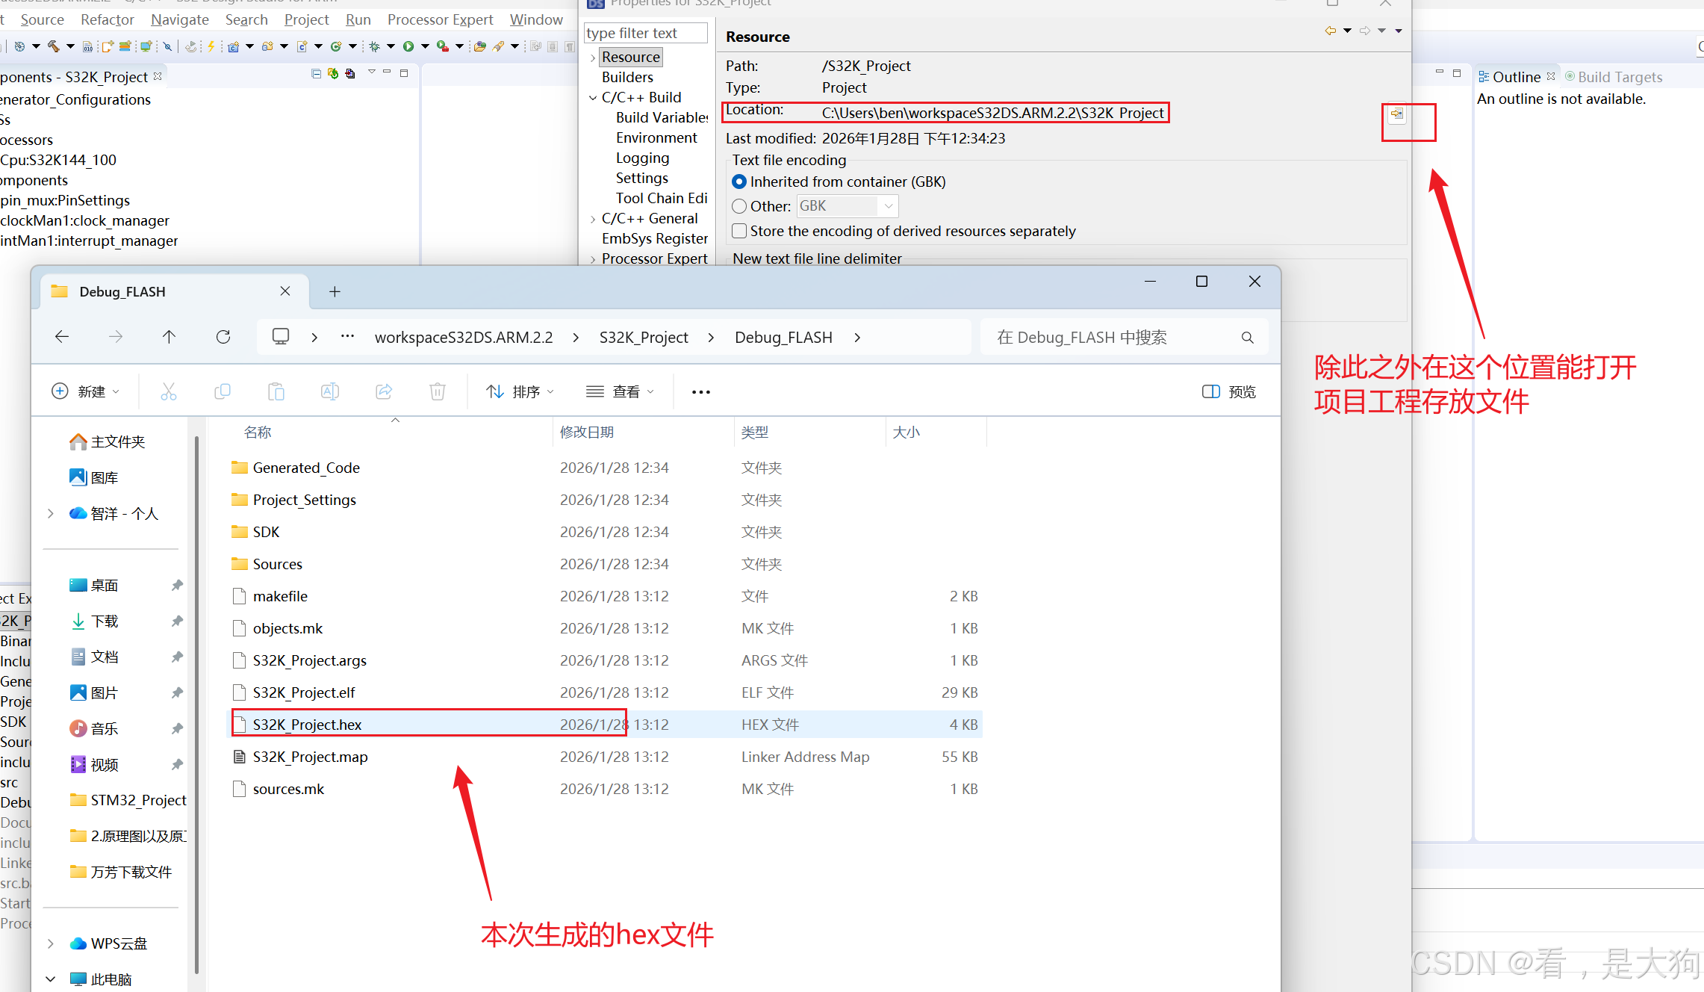The image size is (1704, 992).
Task: Click the delete trash icon in Explorer toolbar
Action: (x=438, y=391)
